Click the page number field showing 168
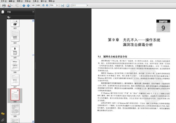Viewport: 176px width, 123px height. (33, 5)
